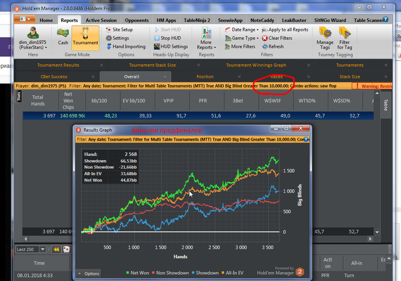
Task: Open the SnowieApp tab
Action: (x=230, y=20)
